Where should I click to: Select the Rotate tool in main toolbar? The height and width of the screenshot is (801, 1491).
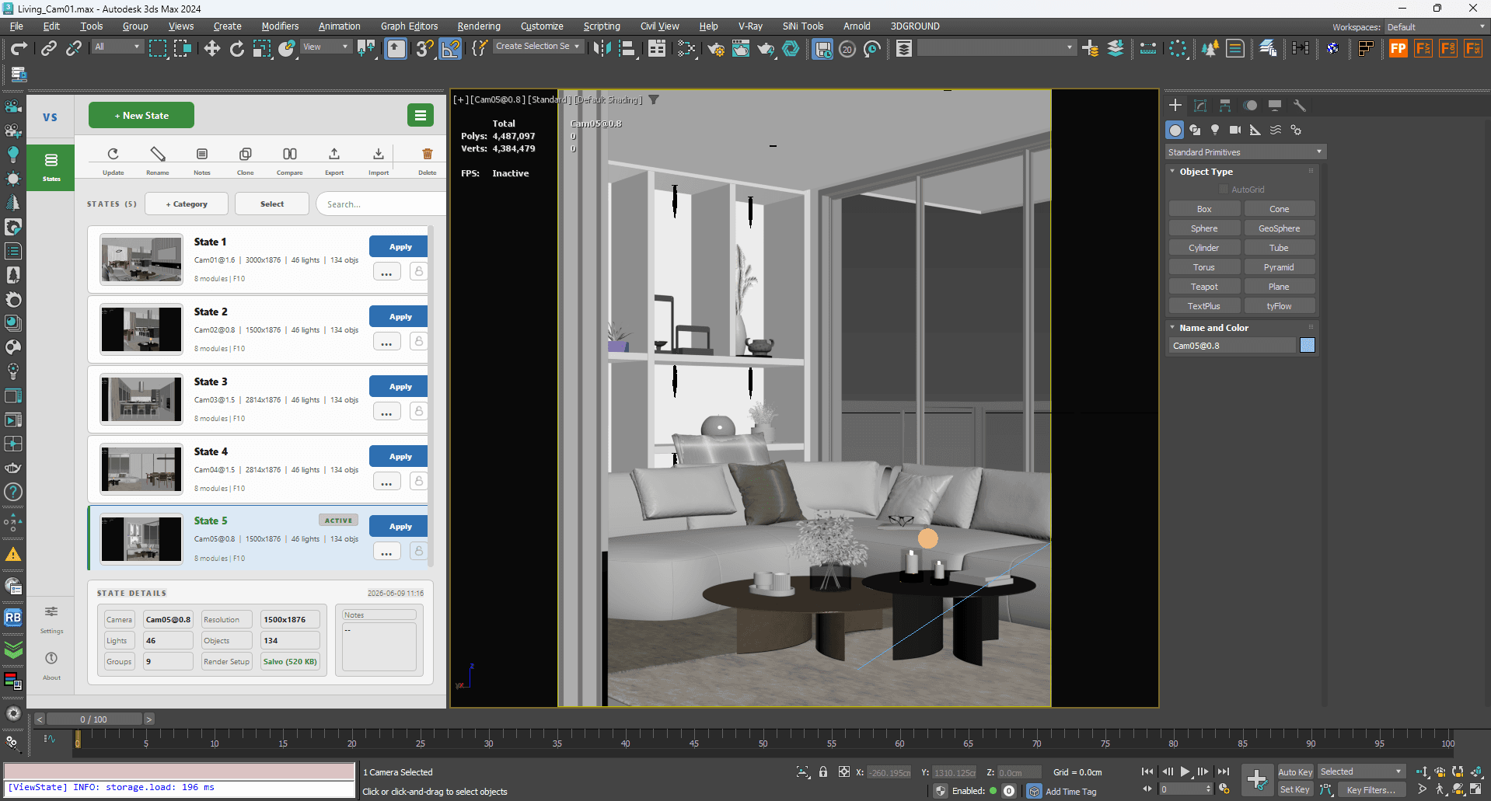pyautogui.click(x=236, y=49)
